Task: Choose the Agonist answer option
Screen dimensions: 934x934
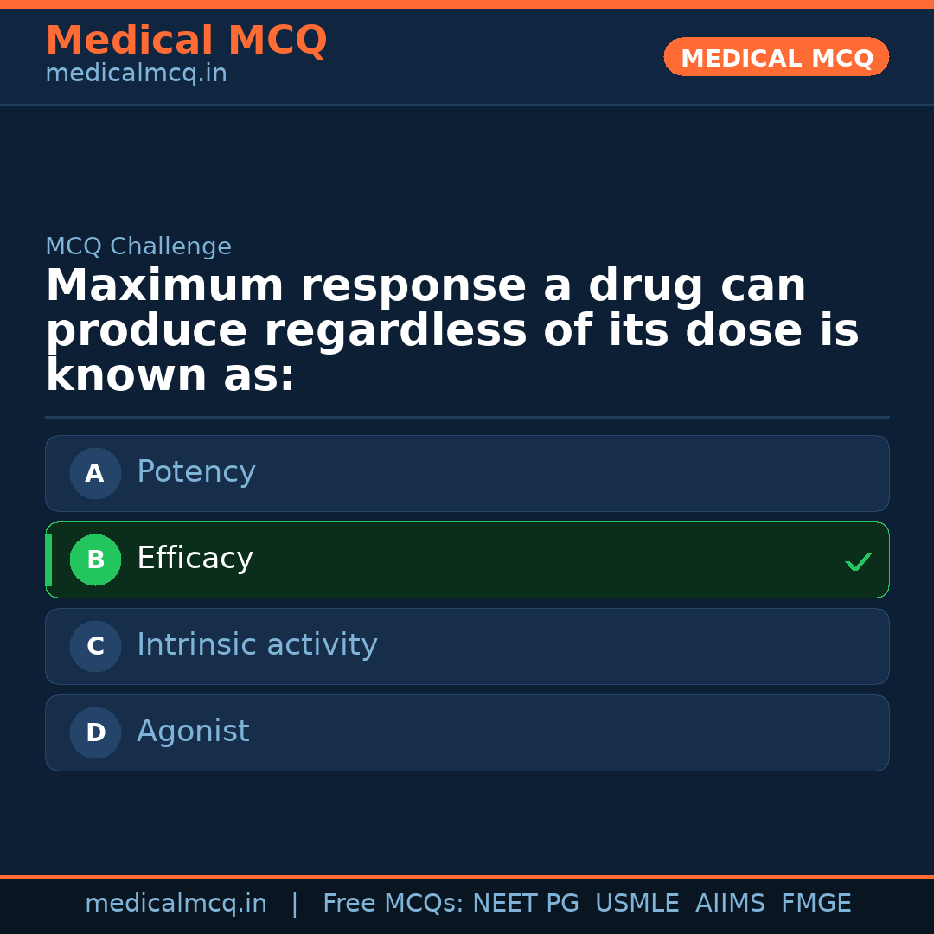Action: click(x=193, y=732)
